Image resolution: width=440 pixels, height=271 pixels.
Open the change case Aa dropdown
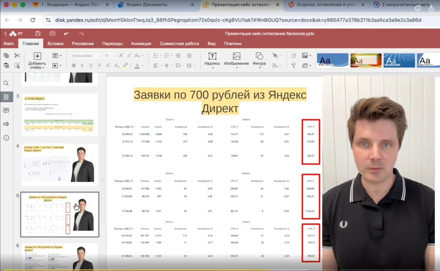coord(139,56)
